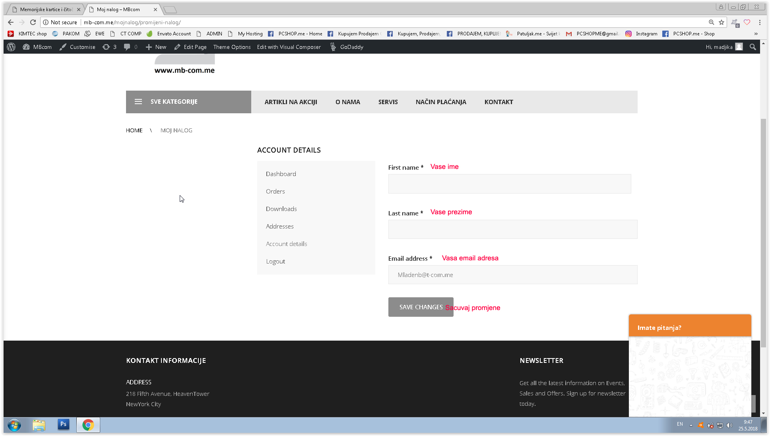Open the CT COMP bookmark
The width and height of the screenshot is (770, 436).
coord(126,34)
